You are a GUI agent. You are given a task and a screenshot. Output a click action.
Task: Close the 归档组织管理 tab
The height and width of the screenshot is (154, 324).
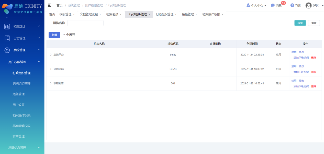pos(176,15)
